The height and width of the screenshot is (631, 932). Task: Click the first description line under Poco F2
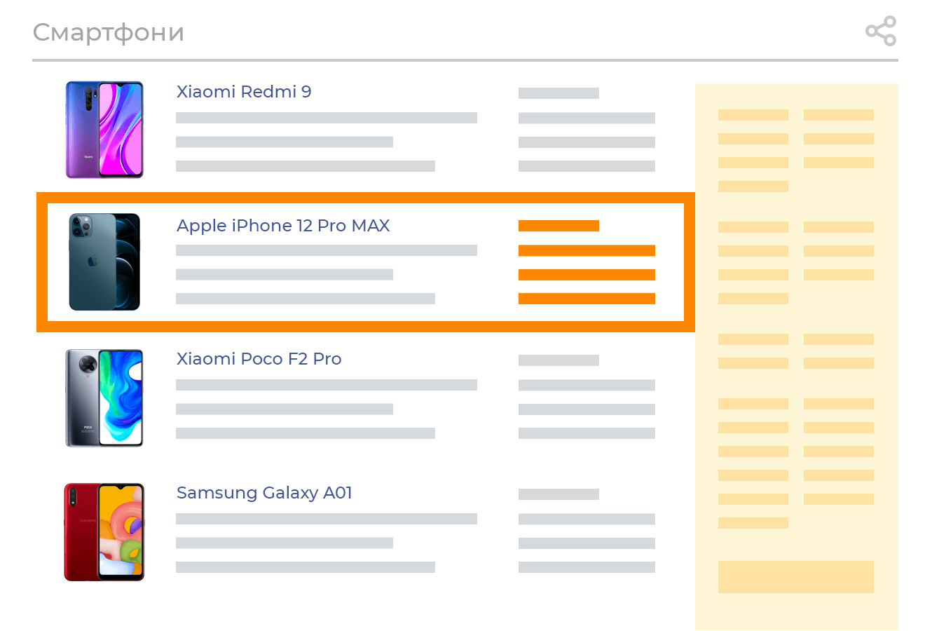click(326, 385)
